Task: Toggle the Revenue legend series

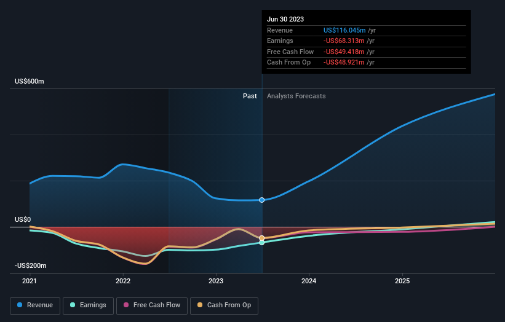Action: (35, 305)
